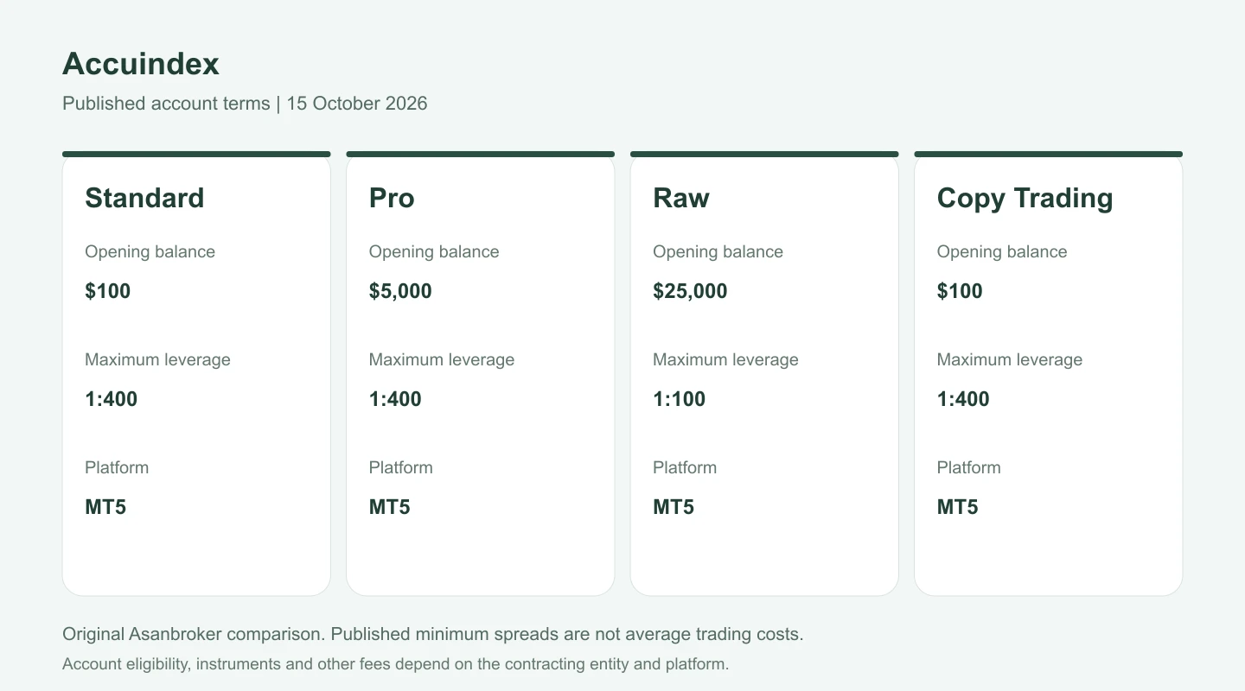
Task: Select the published account terms date line
Action: pyautogui.click(x=245, y=104)
